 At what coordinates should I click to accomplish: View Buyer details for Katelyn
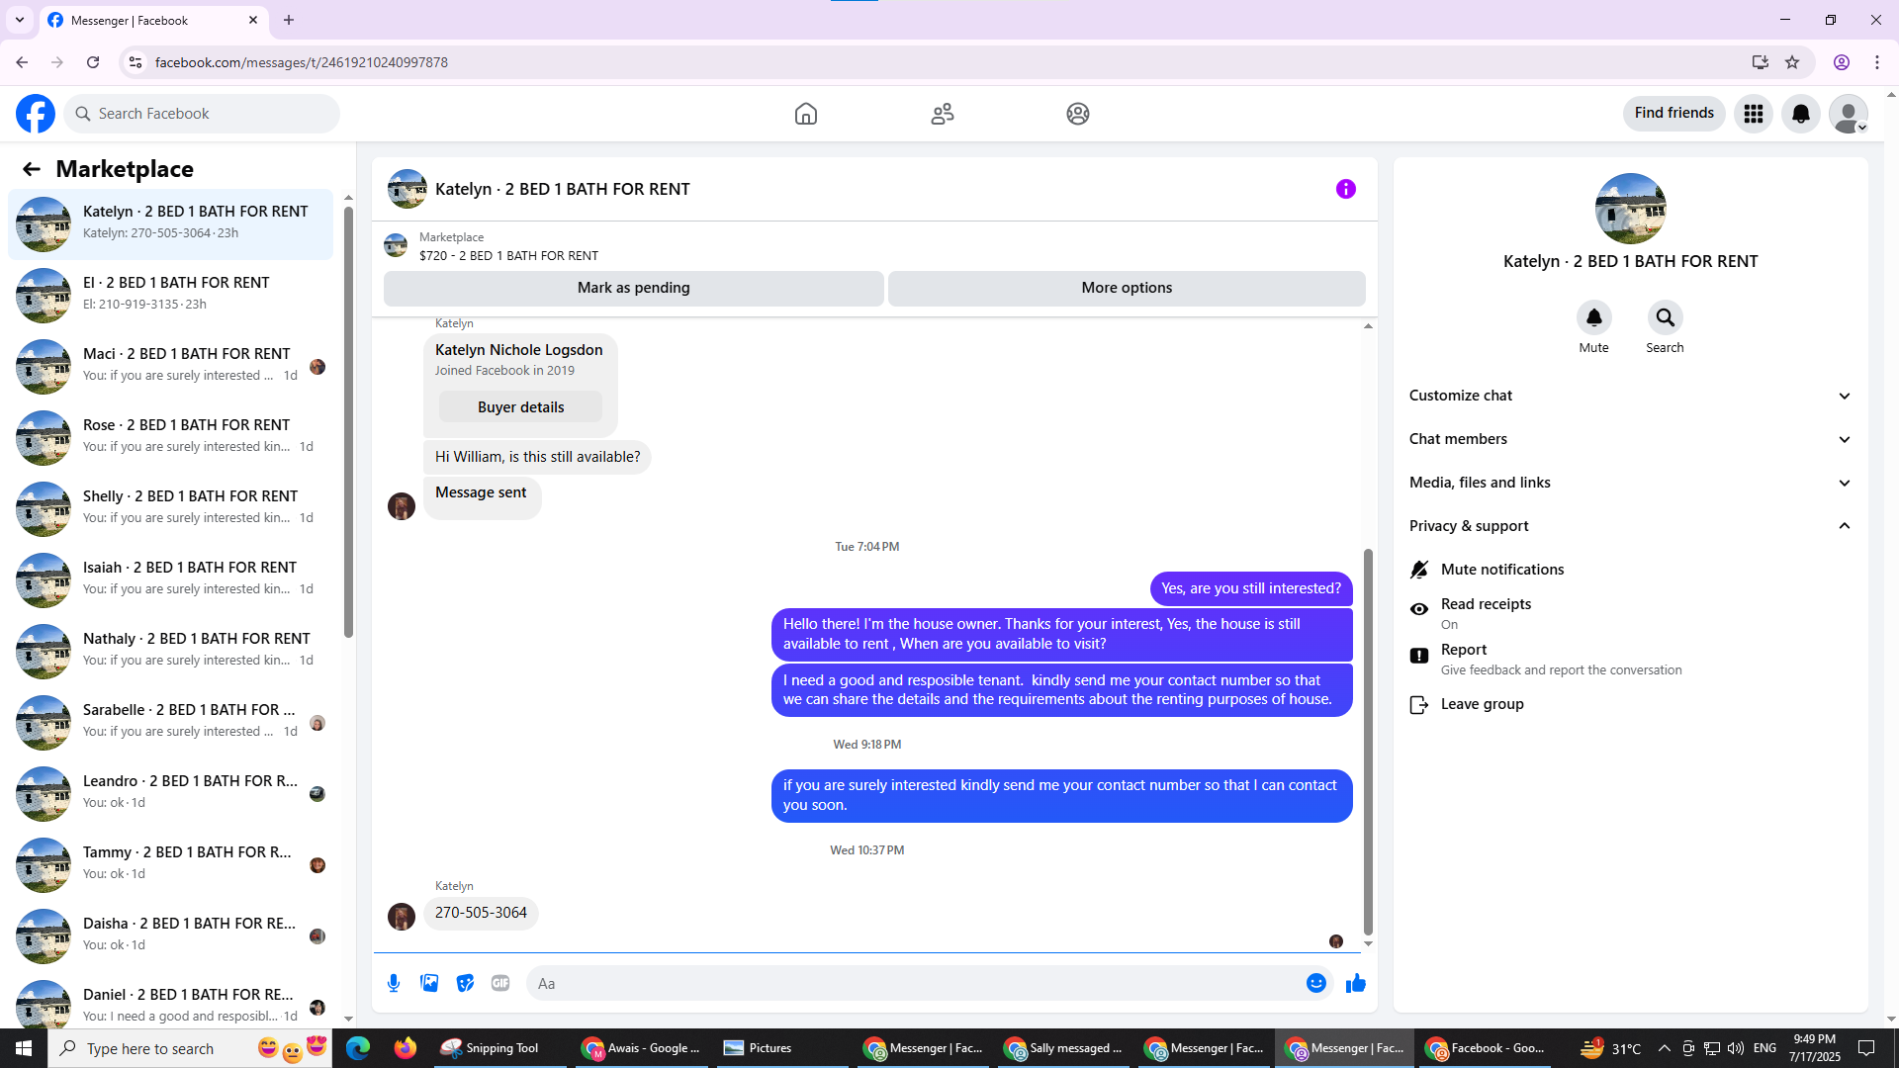(x=520, y=407)
